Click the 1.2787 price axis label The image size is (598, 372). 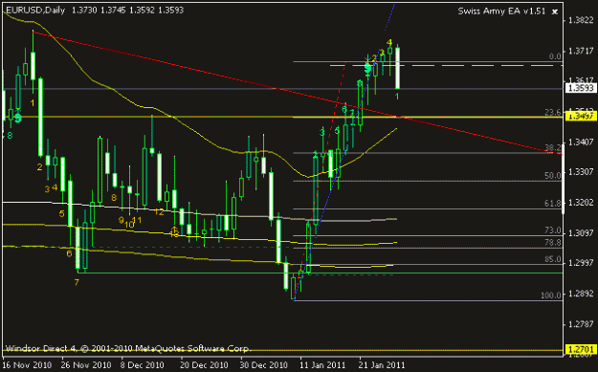pyautogui.click(x=581, y=324)
